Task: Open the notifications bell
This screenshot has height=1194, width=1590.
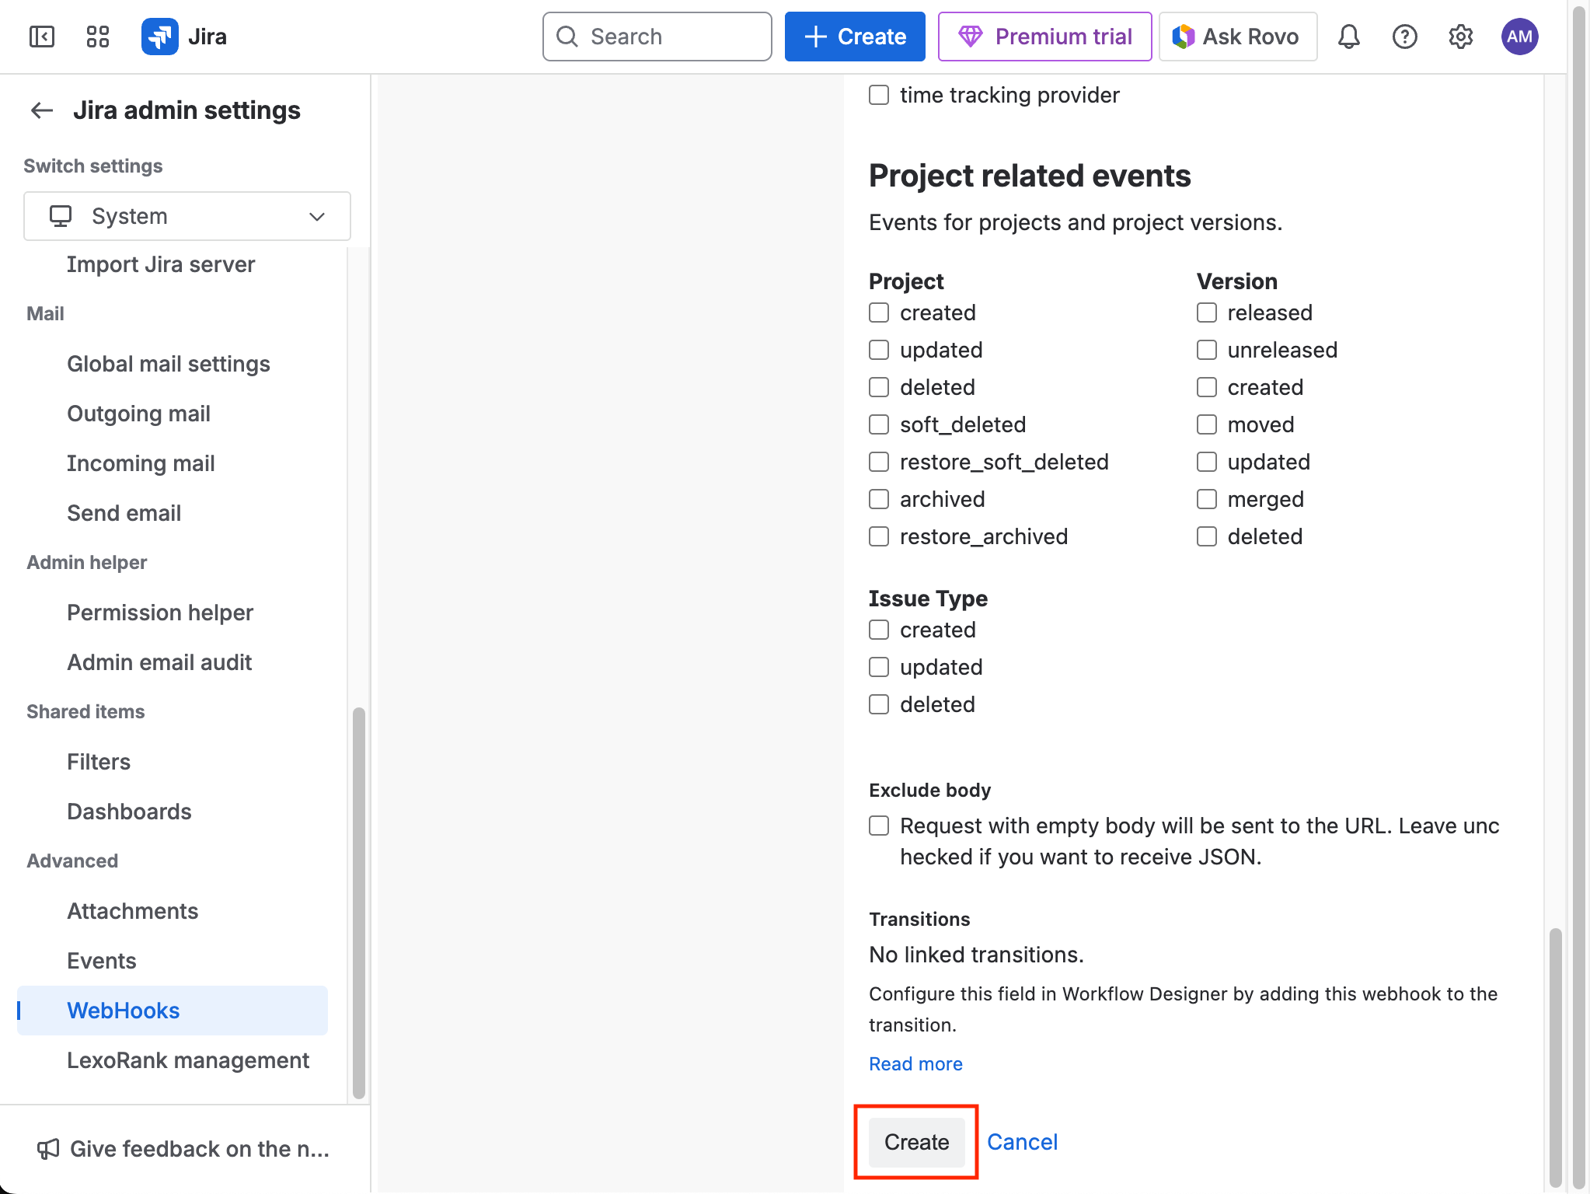Action: tap(1349, 37)
